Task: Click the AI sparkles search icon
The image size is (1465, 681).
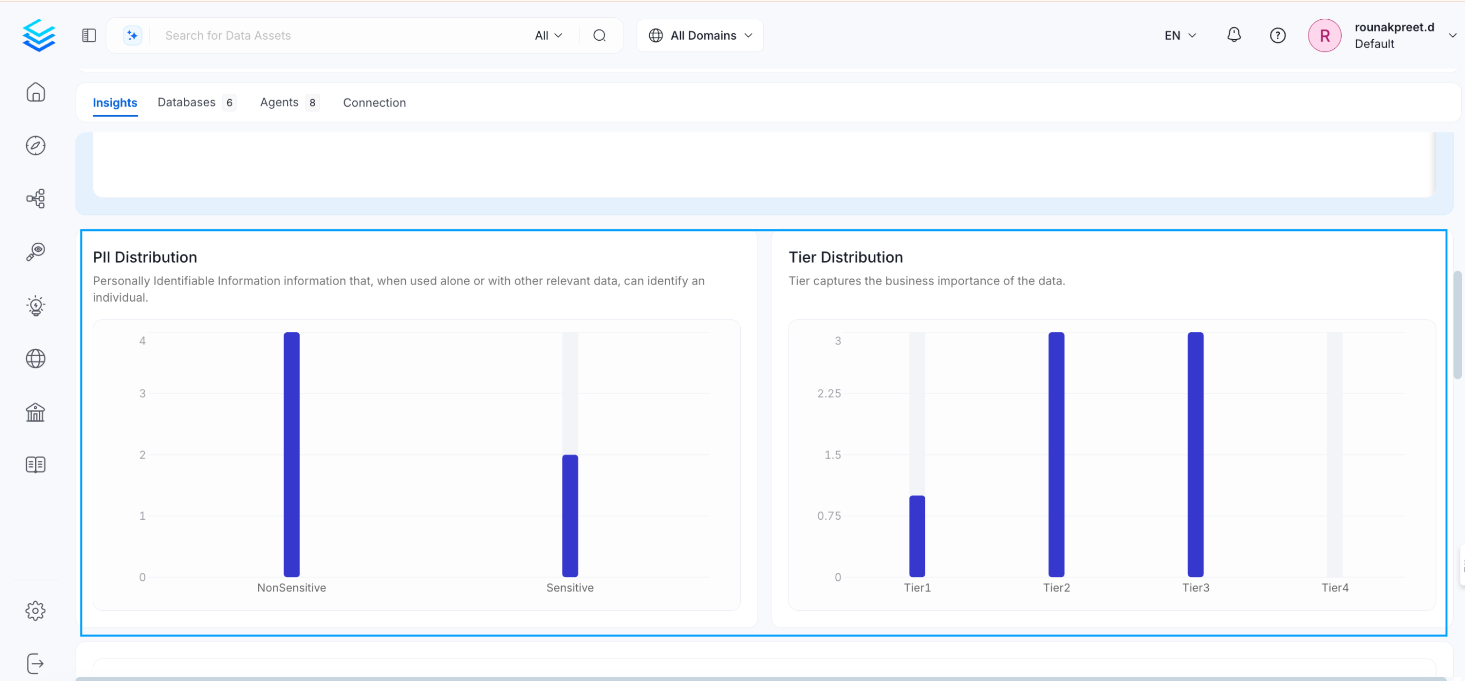Action: point(132,35)
